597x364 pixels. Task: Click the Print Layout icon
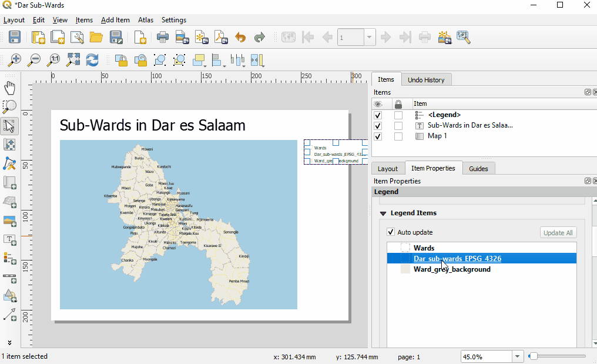tap(163, 38)
